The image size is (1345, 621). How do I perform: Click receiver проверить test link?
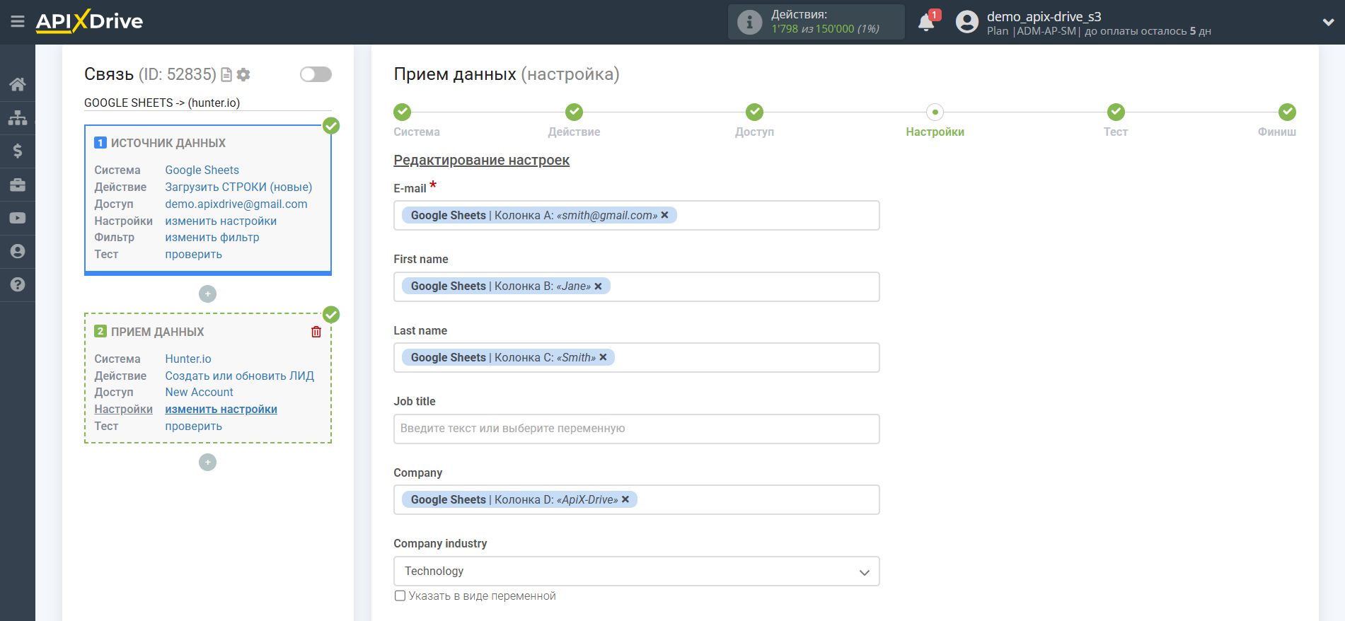click(x=193, y=426)
